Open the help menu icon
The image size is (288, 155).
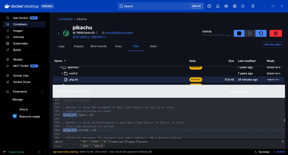pyautogui.click(x=209, y=6)
